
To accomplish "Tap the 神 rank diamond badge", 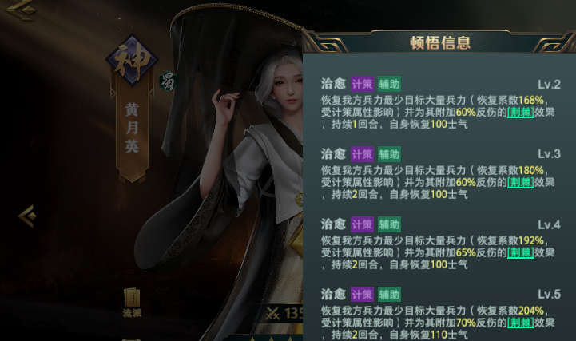I will pyautogui.click(x=133, y=60).
